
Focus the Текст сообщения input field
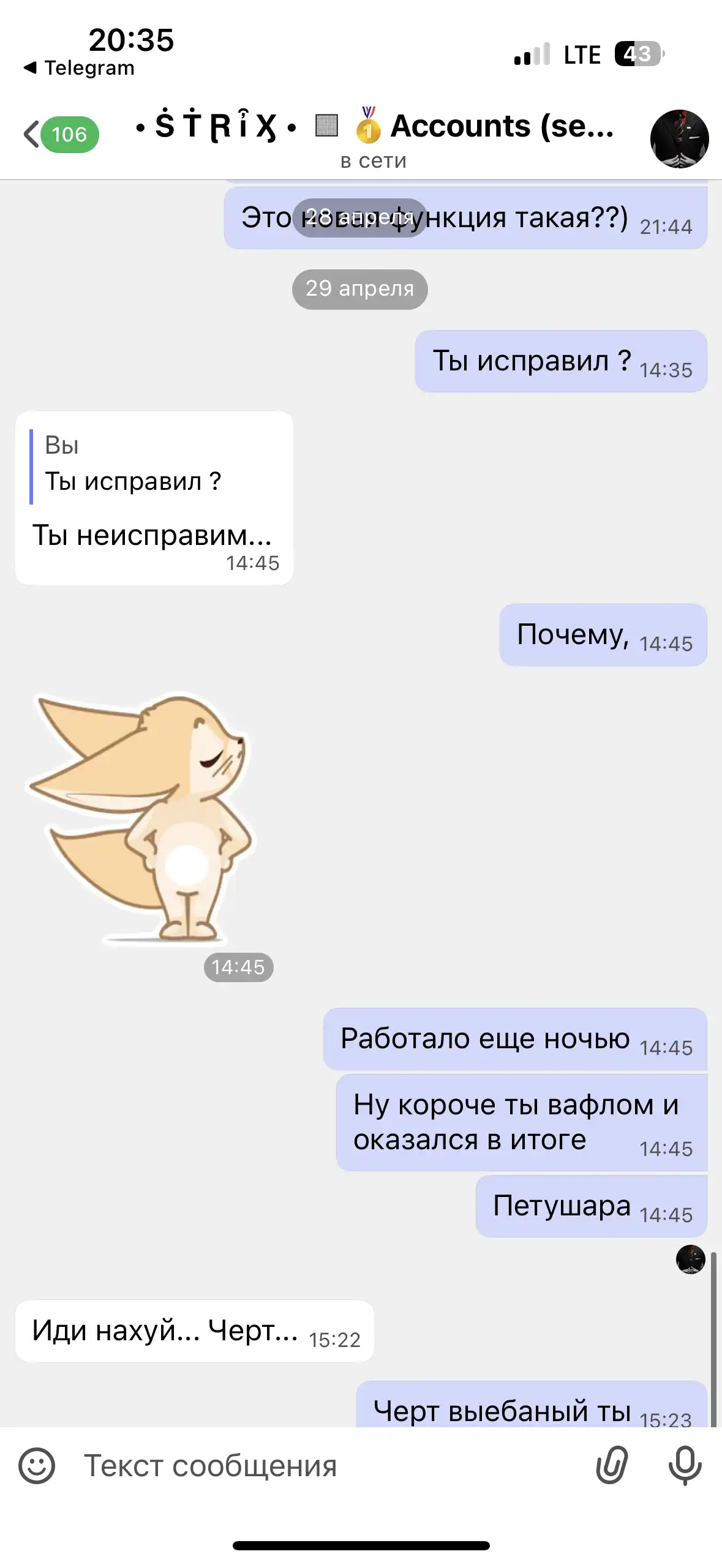pos(331,1466)
